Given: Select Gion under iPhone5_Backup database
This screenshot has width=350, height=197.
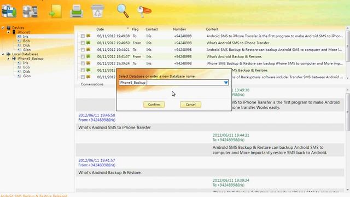Looking at the screenshot, I should pyautogui.click(x=27, y=76).
